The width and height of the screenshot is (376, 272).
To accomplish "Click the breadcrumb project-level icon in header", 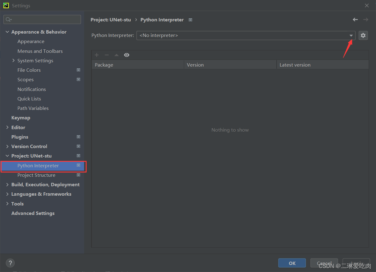I will (x=190, y=20).
